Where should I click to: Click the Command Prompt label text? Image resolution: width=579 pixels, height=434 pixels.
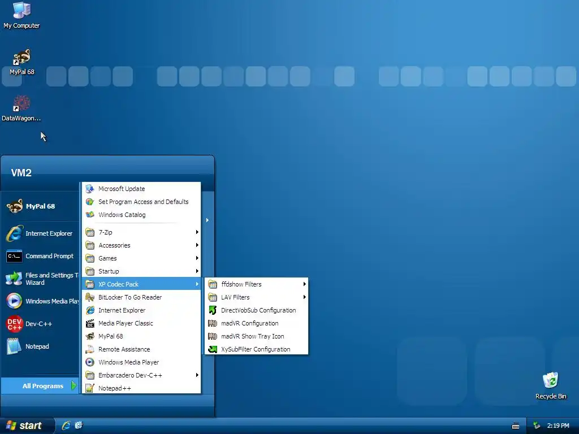[50, 256]
